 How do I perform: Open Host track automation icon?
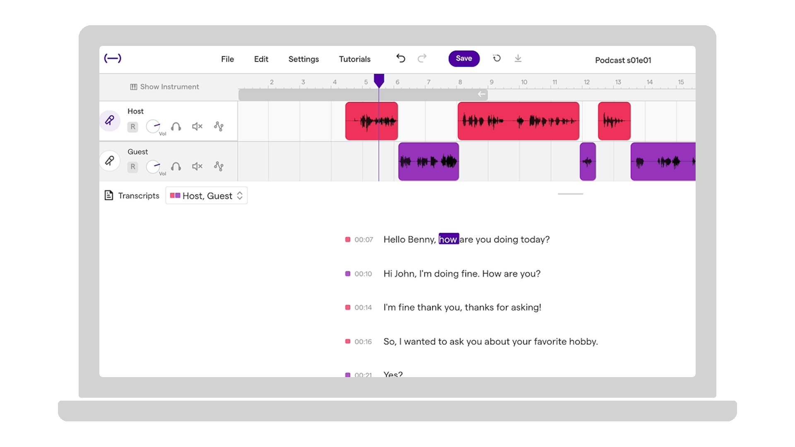click(219, 126)
